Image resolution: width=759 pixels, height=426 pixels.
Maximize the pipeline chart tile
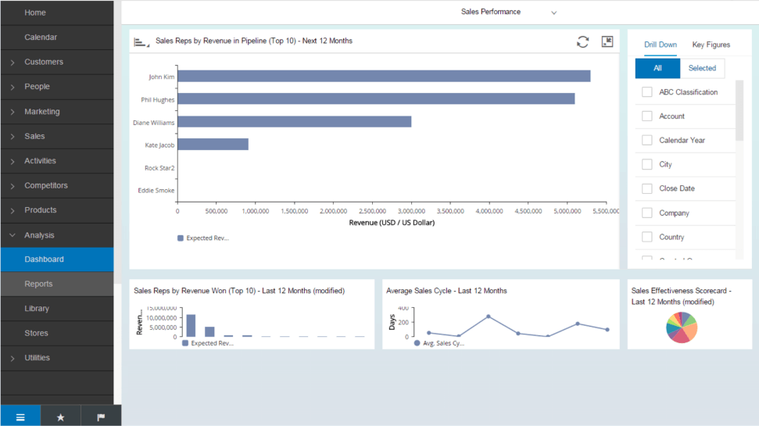pyautogui.click(x=607, y=41)
